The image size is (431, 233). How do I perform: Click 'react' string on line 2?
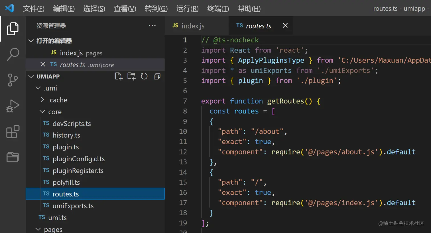coord(290,50)
